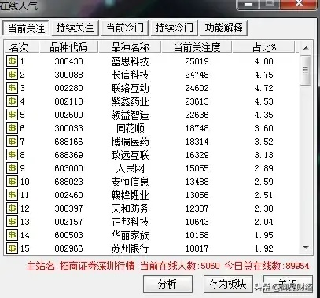The height and width of the screenshot is (298, 320).
Task: Click the 存为板块 button
Action: click(x=228, y=284)
